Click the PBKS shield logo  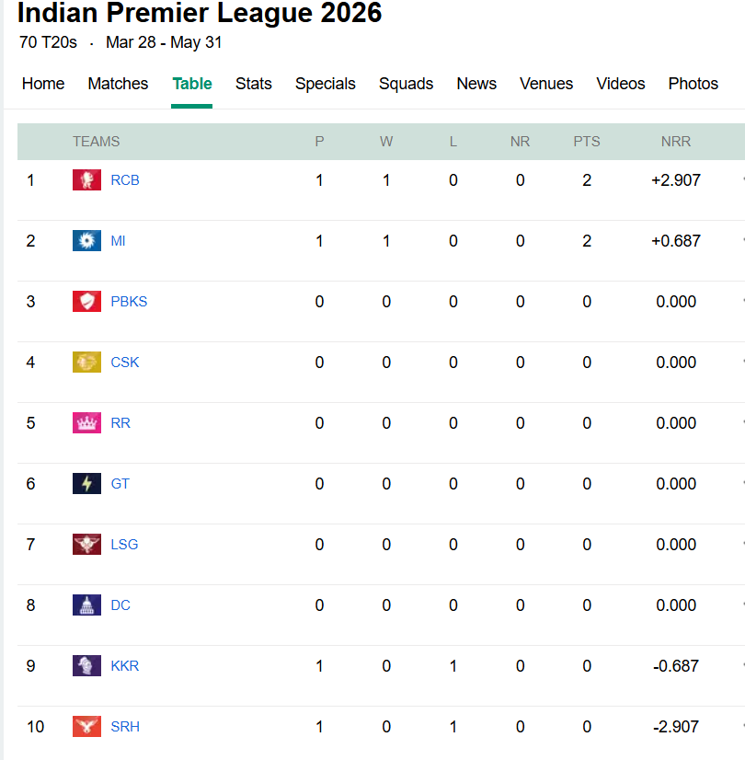click(86, 301)
